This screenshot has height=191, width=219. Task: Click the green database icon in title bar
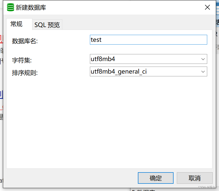[x=10, y=7]
